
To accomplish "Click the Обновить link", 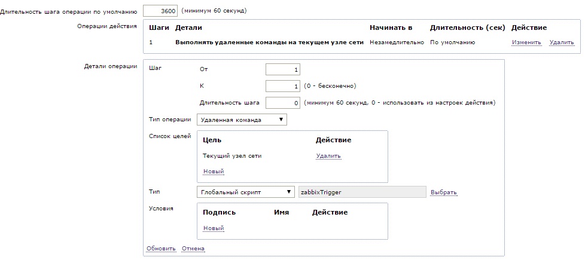I will (x=161, y=249).
